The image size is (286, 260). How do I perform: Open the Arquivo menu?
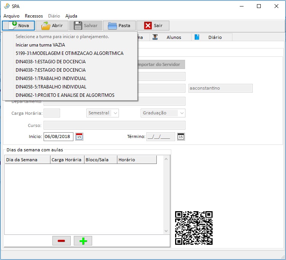tap(11, 16)
